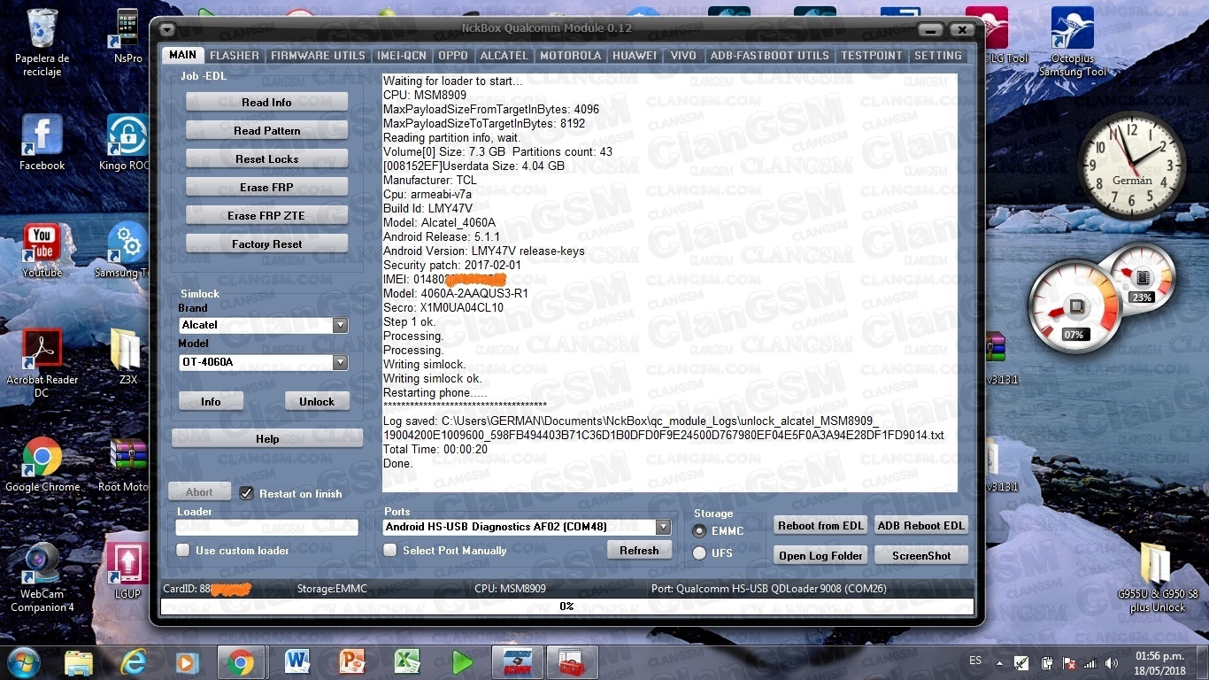Open Word from the taskbar
Screen dimensions: 1209x680
297,662
